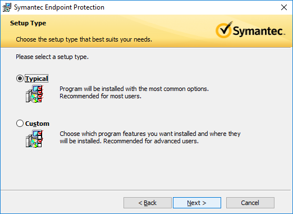Select the Typical radio button circle
The height and width of the screenshot is (214, 293).
(20, 79)
